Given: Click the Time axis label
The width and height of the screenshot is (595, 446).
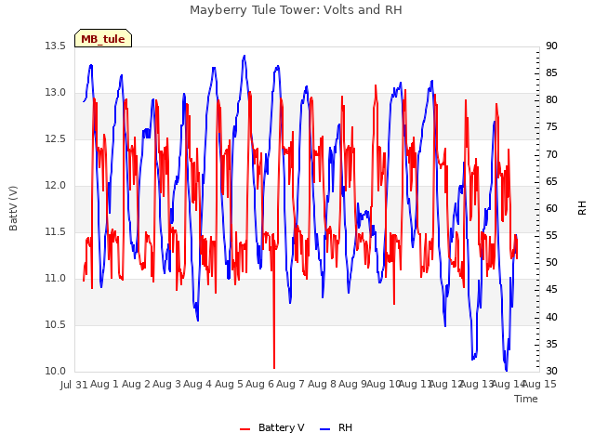Looking at the screenshot, I should pos(526,399).
